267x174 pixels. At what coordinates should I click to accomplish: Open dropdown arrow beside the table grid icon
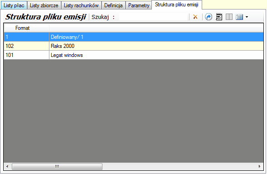(247, 17)
